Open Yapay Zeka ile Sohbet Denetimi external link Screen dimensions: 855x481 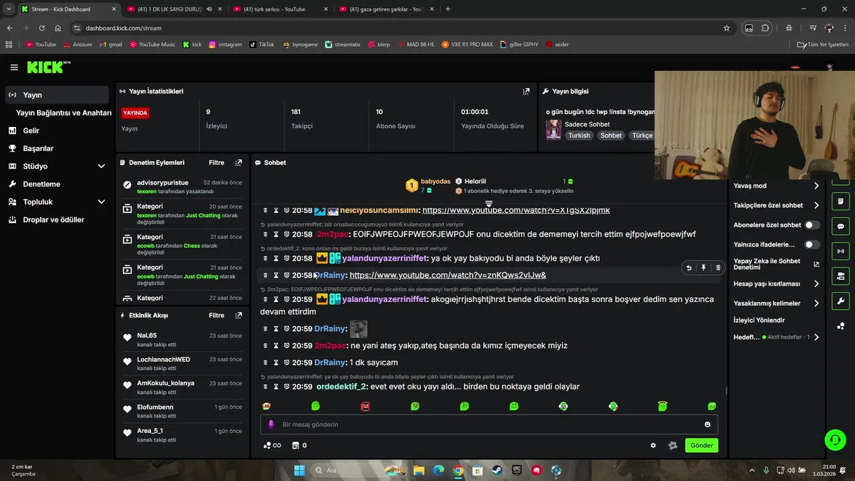click(816, 264)
